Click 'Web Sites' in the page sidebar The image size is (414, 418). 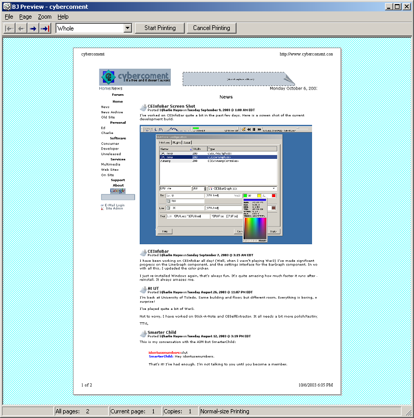coord(110,170)
